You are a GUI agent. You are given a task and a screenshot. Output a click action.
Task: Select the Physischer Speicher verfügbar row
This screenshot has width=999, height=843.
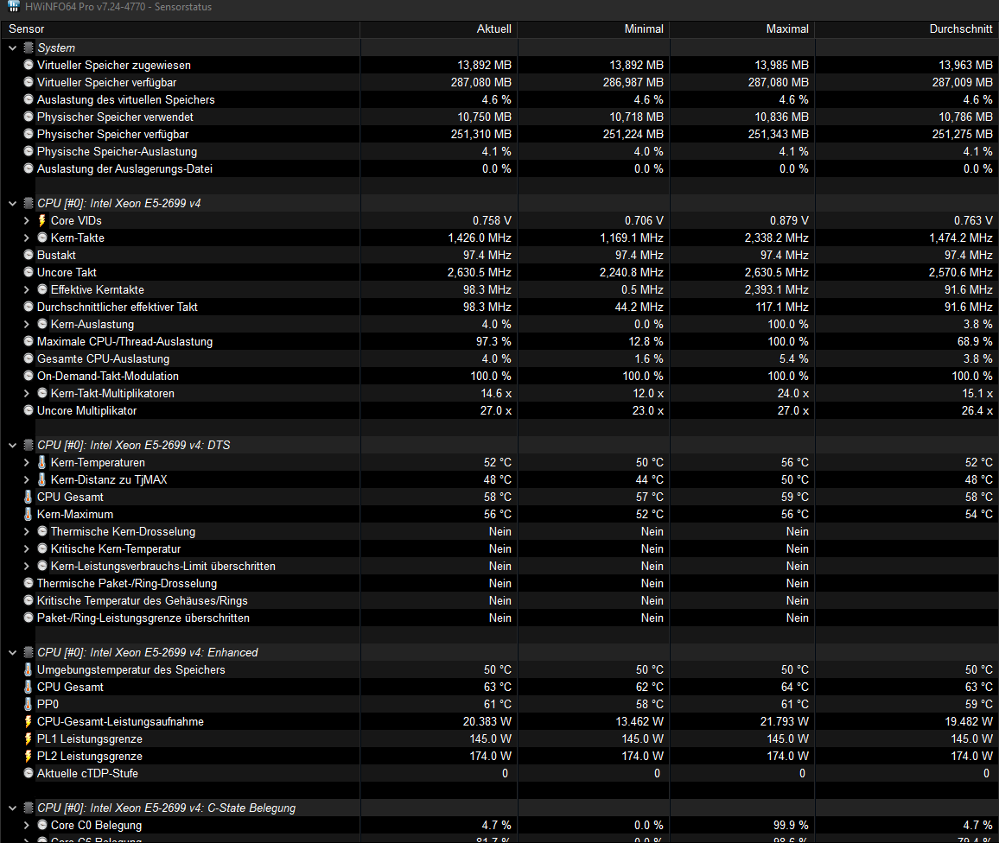point(499,135)
